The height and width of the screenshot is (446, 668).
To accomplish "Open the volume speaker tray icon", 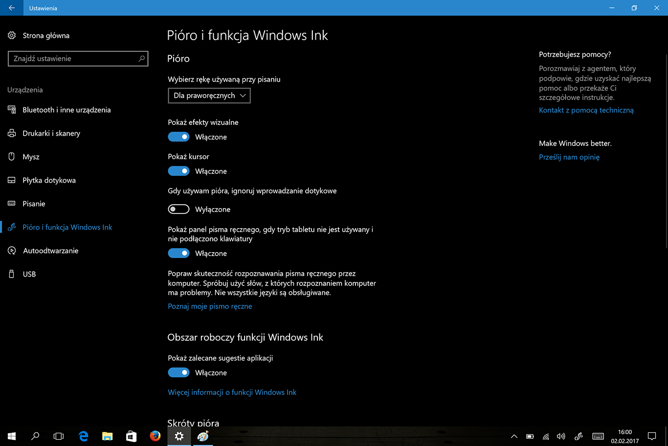I will (x=561, y=436).
